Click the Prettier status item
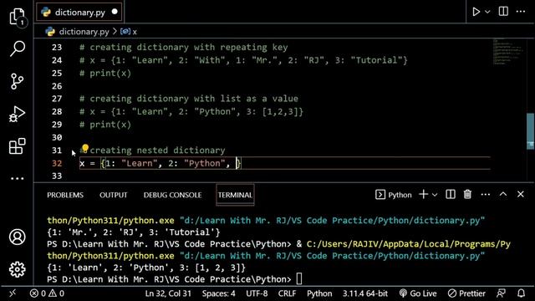This screenshot has width=535, height=301. pos(466,293)
